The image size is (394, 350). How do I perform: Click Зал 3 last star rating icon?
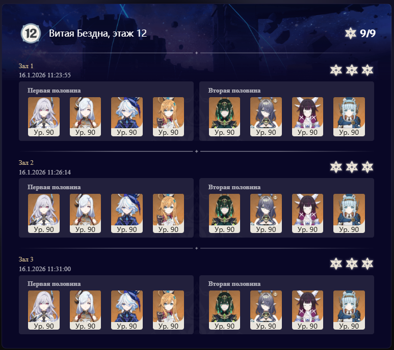[x=367, y=264]
